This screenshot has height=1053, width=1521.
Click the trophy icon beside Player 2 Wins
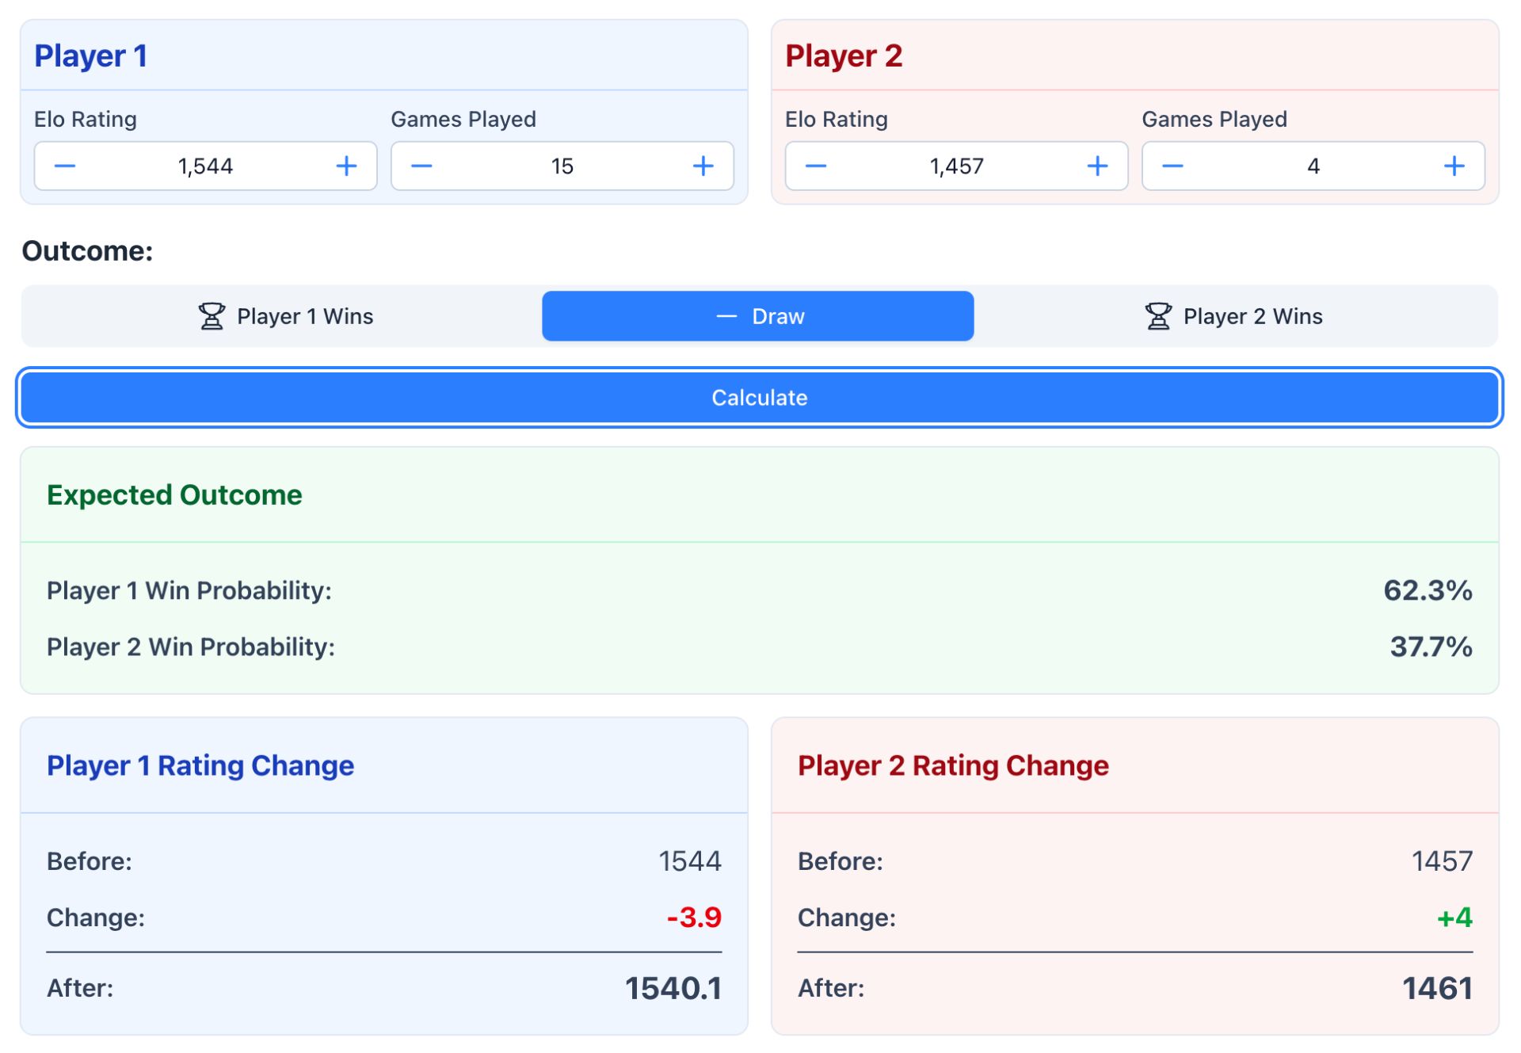pyautogui.click(x=1158, y=316)
